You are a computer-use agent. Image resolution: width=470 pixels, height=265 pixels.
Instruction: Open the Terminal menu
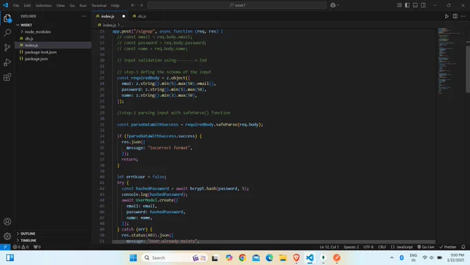tap(99, 6)
